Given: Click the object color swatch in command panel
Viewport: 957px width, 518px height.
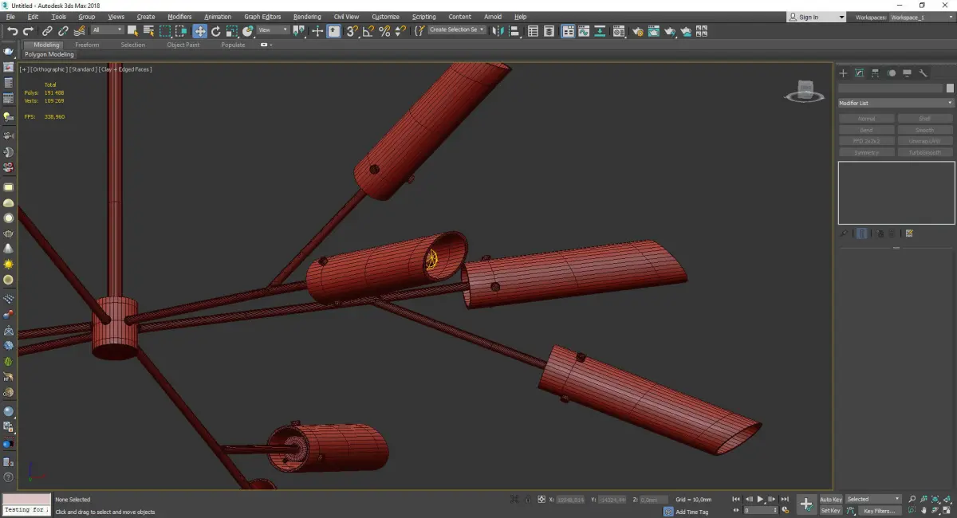Looking at the screenshot, I should [x=949, y=88].
